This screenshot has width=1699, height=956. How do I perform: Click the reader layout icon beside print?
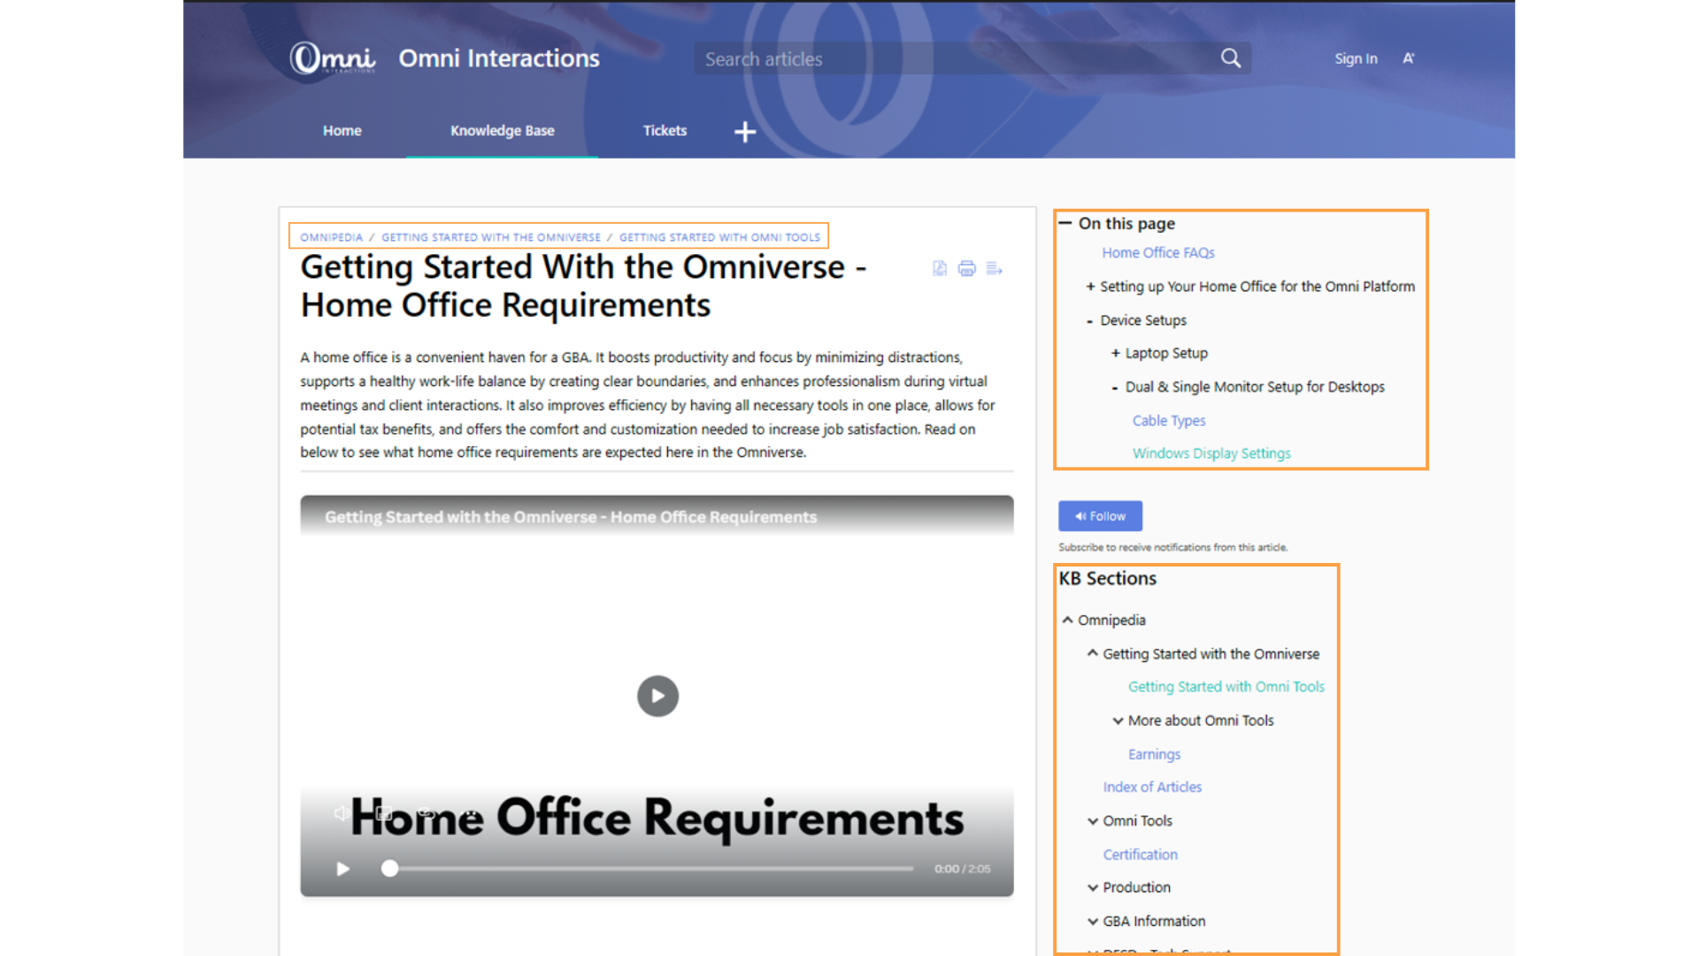pyautogui.click(x=994, y=268)
